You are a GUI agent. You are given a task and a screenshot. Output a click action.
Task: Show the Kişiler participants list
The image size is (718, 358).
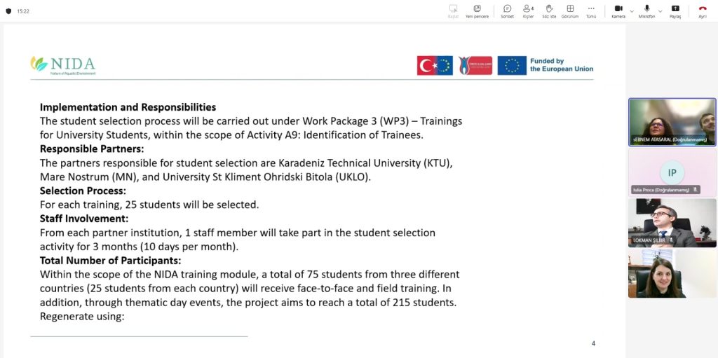tap(528, 11)
